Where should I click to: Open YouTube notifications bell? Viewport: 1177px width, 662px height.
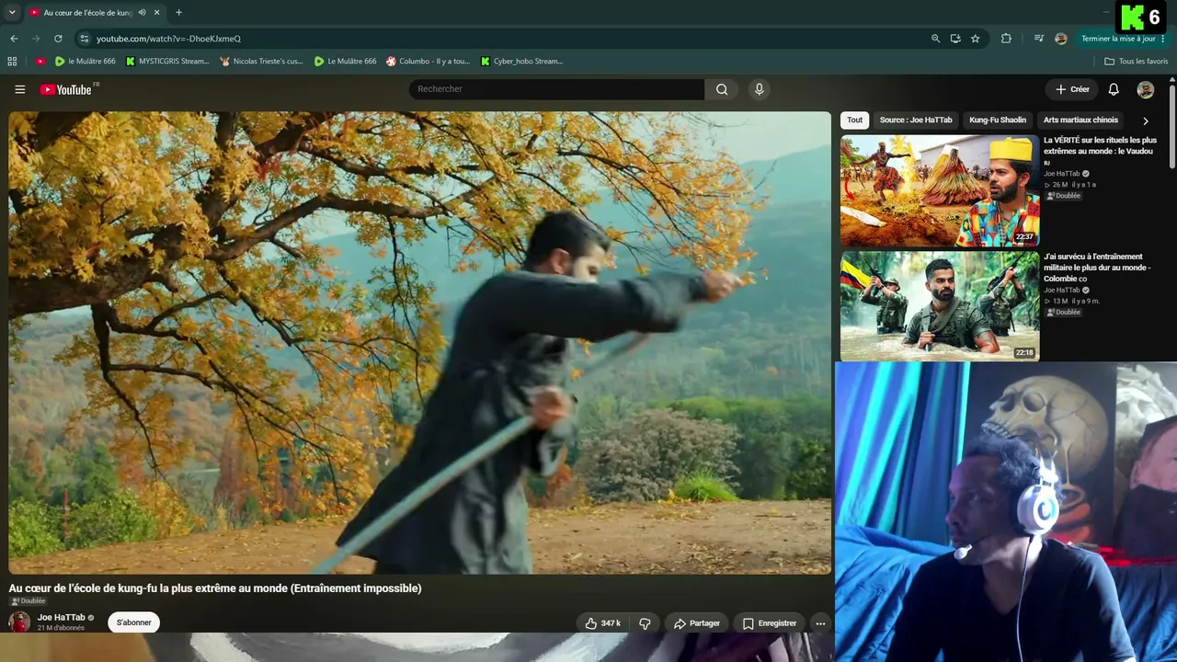click(1114, 89)
